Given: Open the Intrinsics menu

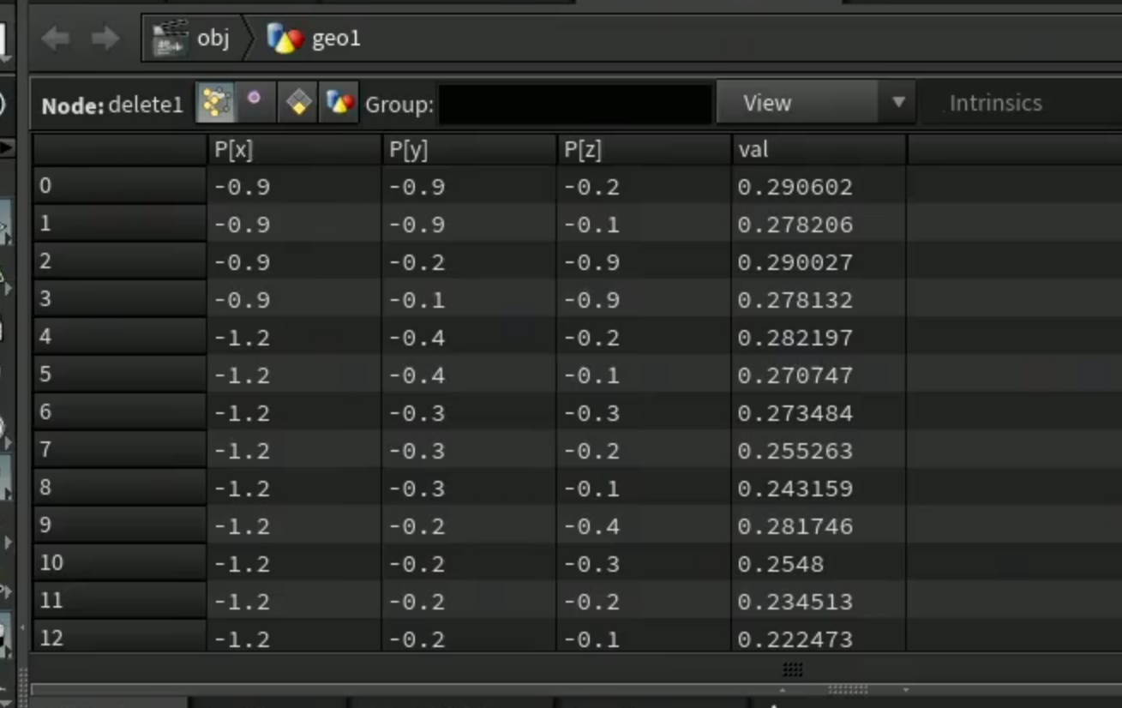Looking at the screenshot, I should point(995,104).
